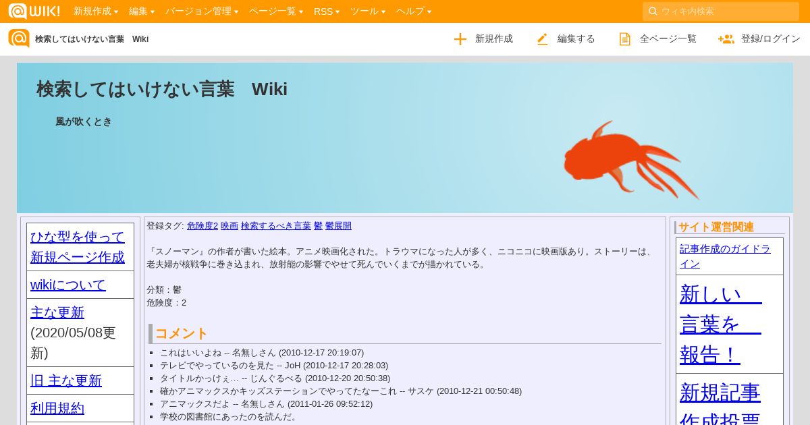Screen dimensions: 810x425
Task: Click the pencil icon for 編集する
Action: click(x=543, y=39)
